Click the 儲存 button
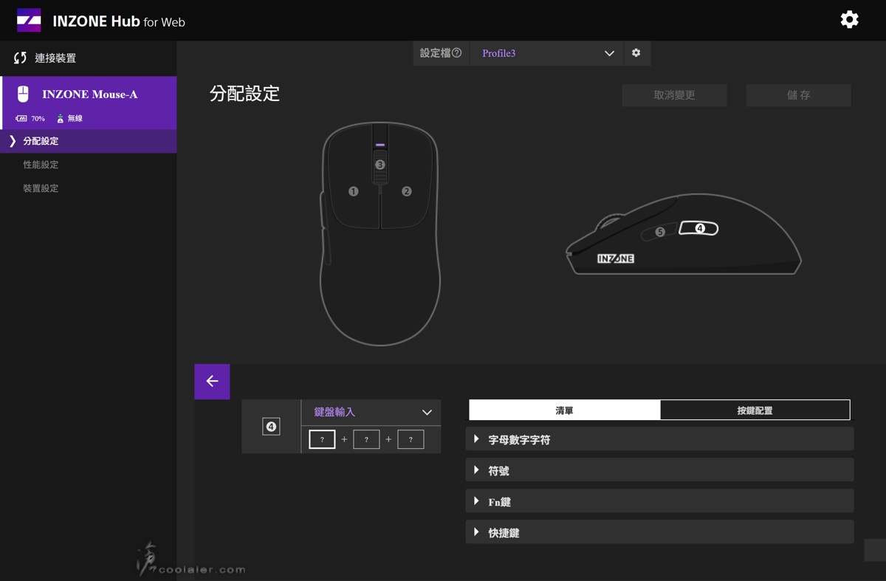Viewport: 886px width, 581px height. pyautogui.click(x=798, y=95)
